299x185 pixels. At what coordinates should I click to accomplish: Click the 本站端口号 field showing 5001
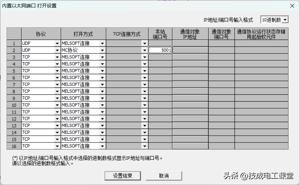[x=160, y=50]
